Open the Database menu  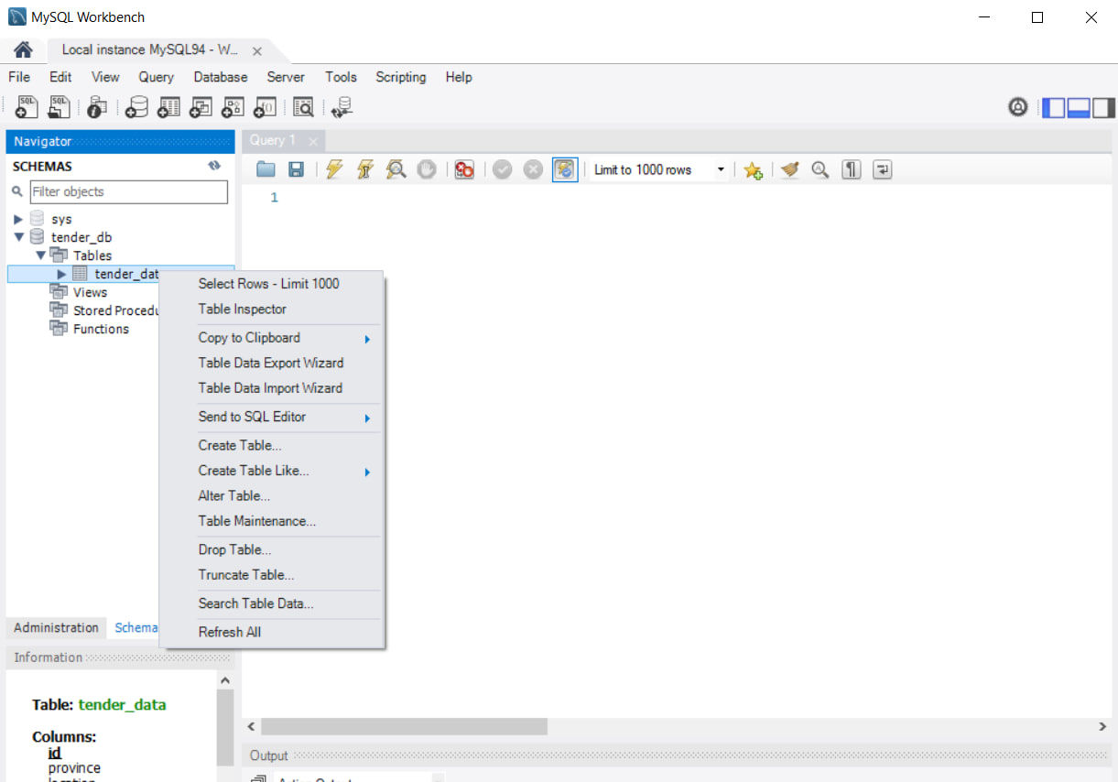click(x=221, y=77)
